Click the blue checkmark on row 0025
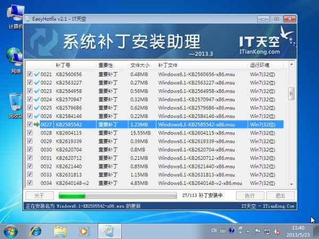 tap(37, 107)
